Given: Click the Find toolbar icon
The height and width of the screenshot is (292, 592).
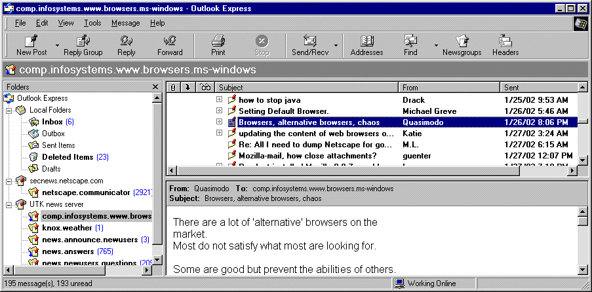Looking at the screenshot, I should click(x=410, y=41).
